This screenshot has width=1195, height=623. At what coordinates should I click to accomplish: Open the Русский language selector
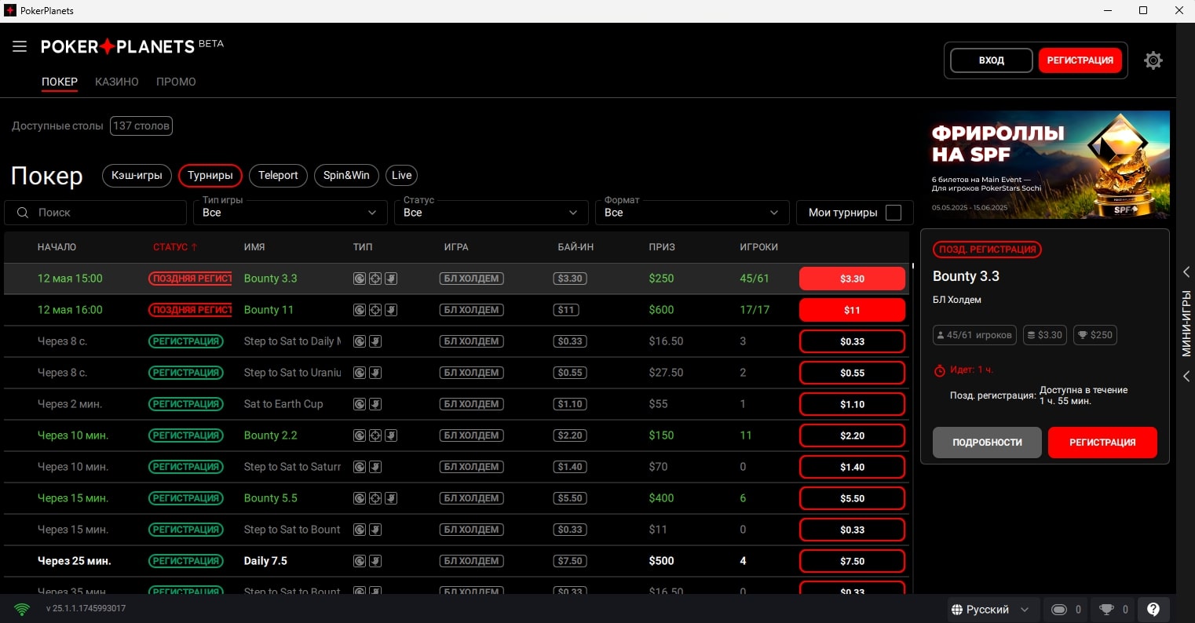[x=989, y=610]
